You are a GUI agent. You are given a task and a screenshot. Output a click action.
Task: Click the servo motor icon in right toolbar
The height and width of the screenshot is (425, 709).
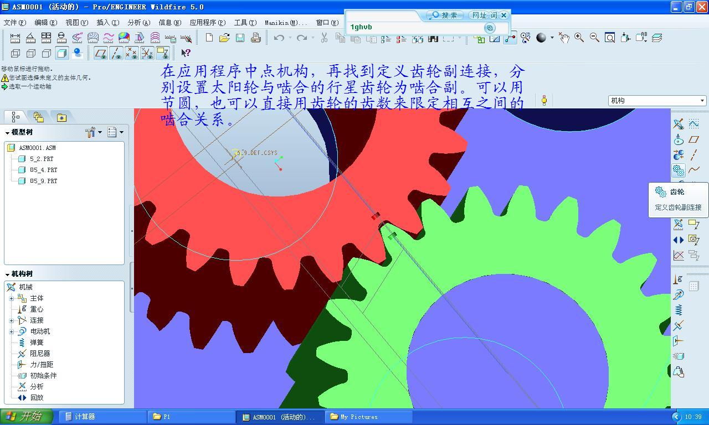tap(679, 294)
